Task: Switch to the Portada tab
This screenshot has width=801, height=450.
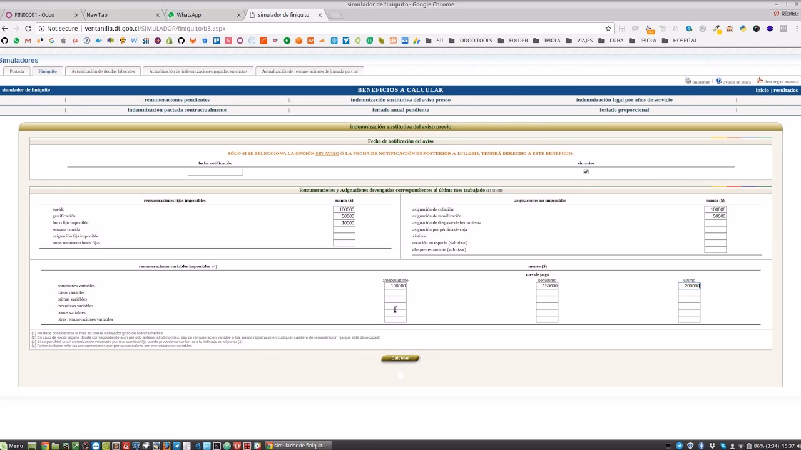Action: (x=17, y=71)
